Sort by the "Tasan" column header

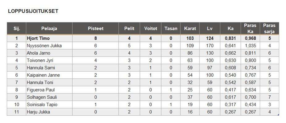pos(171,28)
